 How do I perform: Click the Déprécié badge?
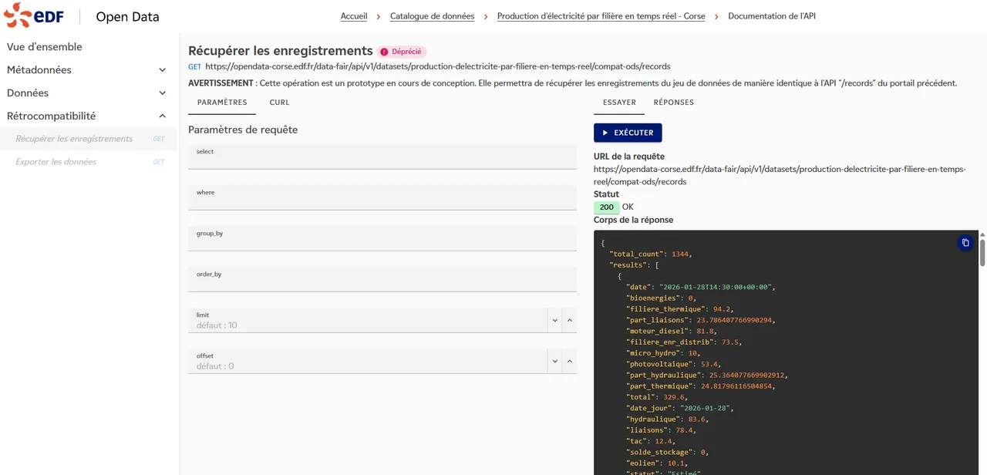coord(403,52)
